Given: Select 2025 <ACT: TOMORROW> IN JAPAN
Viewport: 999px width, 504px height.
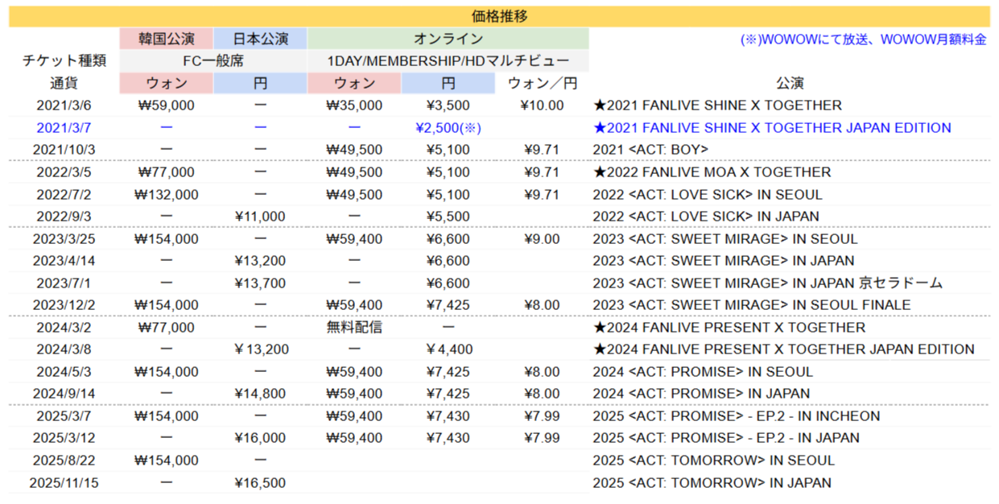Looking at the screenshot, I should [x=712, y=483].
